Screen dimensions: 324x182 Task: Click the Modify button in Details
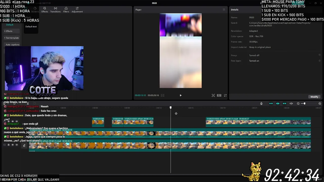pyautogui.click(x=314, y=97)
